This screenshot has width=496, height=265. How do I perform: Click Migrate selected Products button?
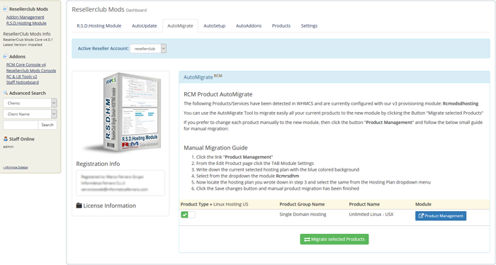point(334,239)
